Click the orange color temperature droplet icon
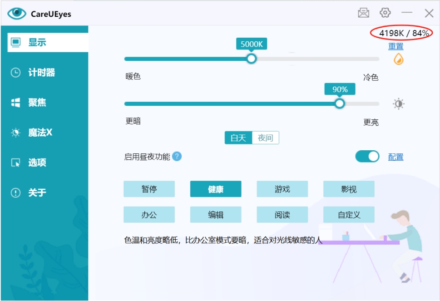 tap(398, 59)
